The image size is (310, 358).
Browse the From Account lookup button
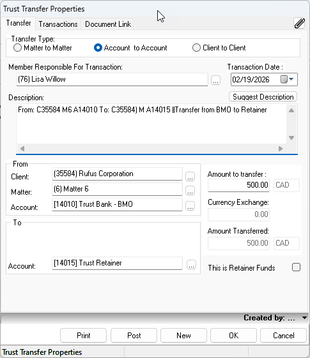[x=190, y=205]
